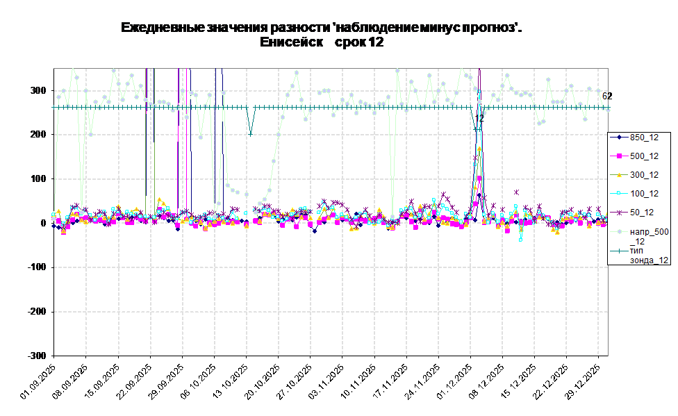Click the magenta square marker for 500_12 in legend
The image size is (678, 416).
[619, 156]
